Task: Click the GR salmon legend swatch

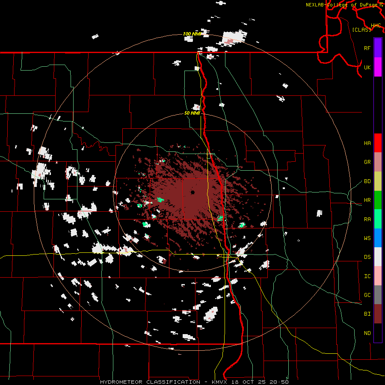Action: coord(378,162)
